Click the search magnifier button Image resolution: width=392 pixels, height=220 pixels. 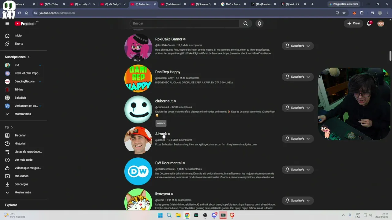point(246,24)
